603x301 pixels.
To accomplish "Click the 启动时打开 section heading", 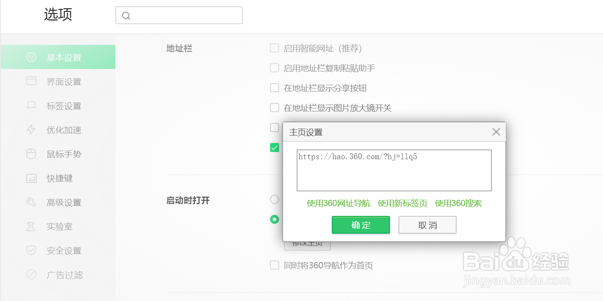I will pos(188,200).
